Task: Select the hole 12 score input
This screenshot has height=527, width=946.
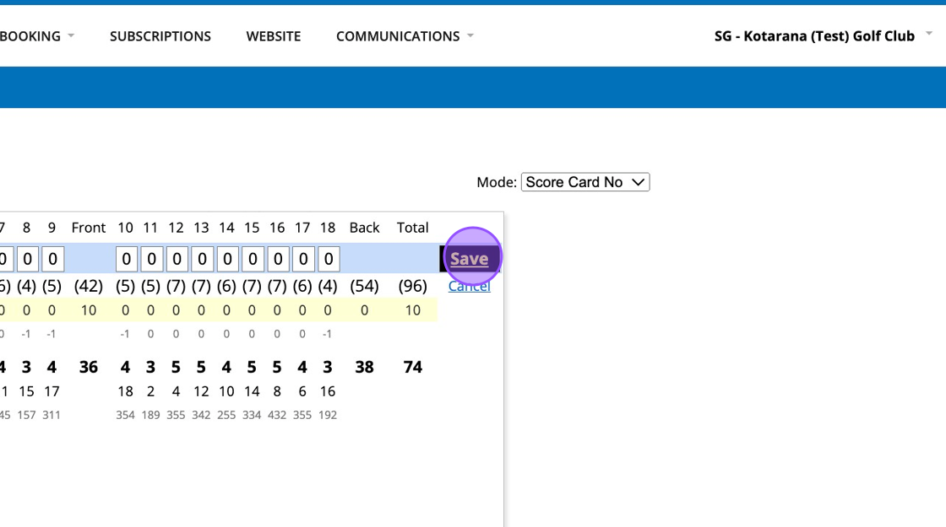Action: [x=177, y=259]
